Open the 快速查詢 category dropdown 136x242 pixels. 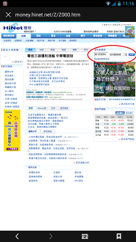coord(118,54)
